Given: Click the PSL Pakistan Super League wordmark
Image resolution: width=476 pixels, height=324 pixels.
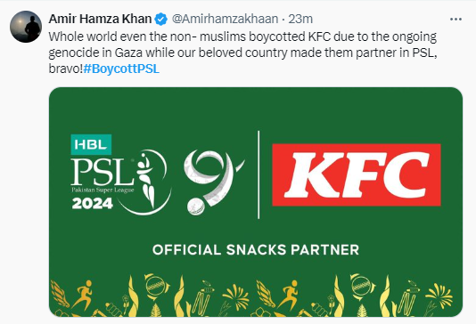Looking at the screenshot, I should pos(103,175).
